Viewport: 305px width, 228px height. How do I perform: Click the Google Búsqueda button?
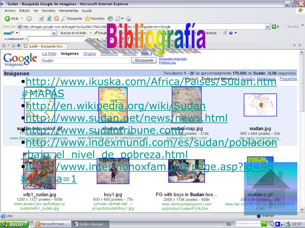coord(144,60)
